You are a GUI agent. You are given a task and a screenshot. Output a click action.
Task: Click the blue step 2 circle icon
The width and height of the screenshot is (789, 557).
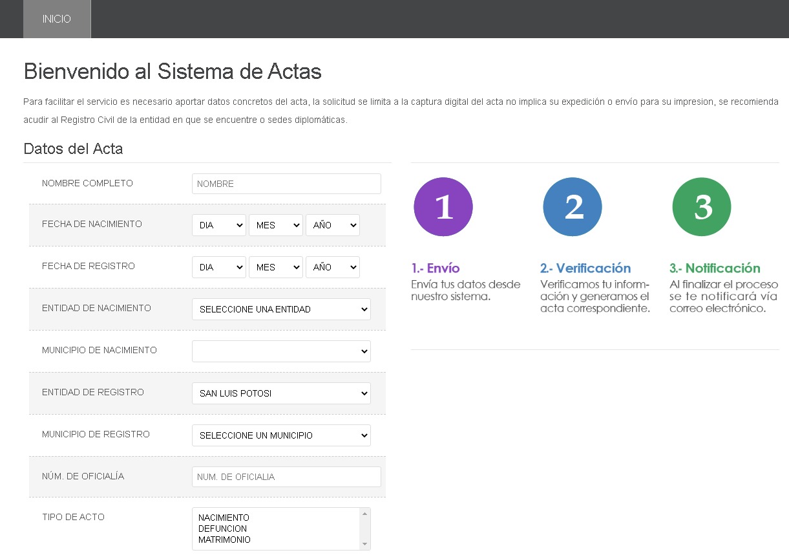tap(573, 207)
